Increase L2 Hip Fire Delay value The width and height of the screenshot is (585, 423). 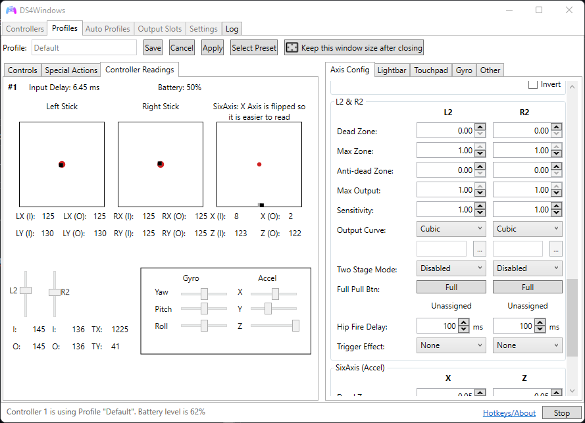pyautogui.click(x=464, y=322)
